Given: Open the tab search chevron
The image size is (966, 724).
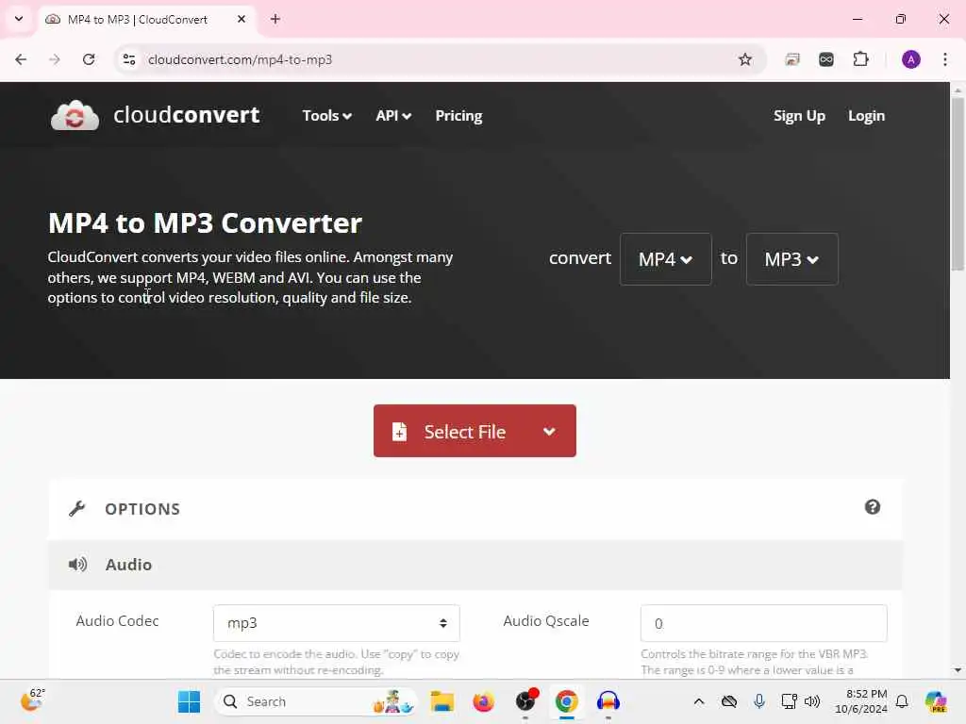Looking at the screenshot, I should coord(19,19).
